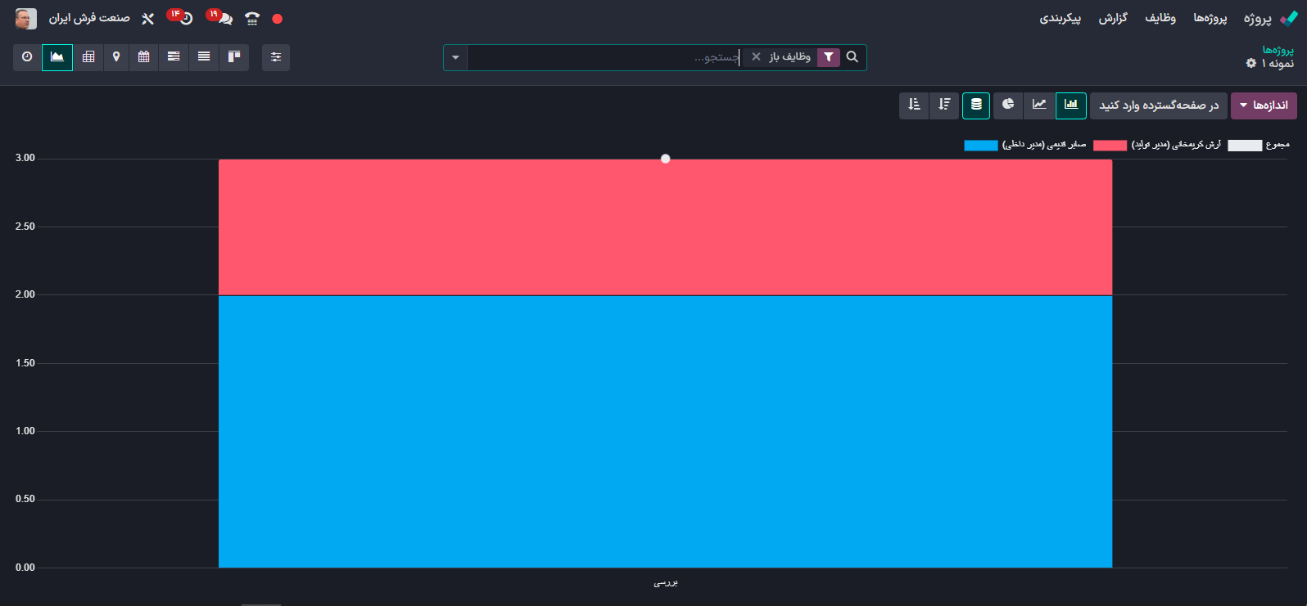
Task: Open the search options dropdown arrow
Action: (x=455, y=57)
